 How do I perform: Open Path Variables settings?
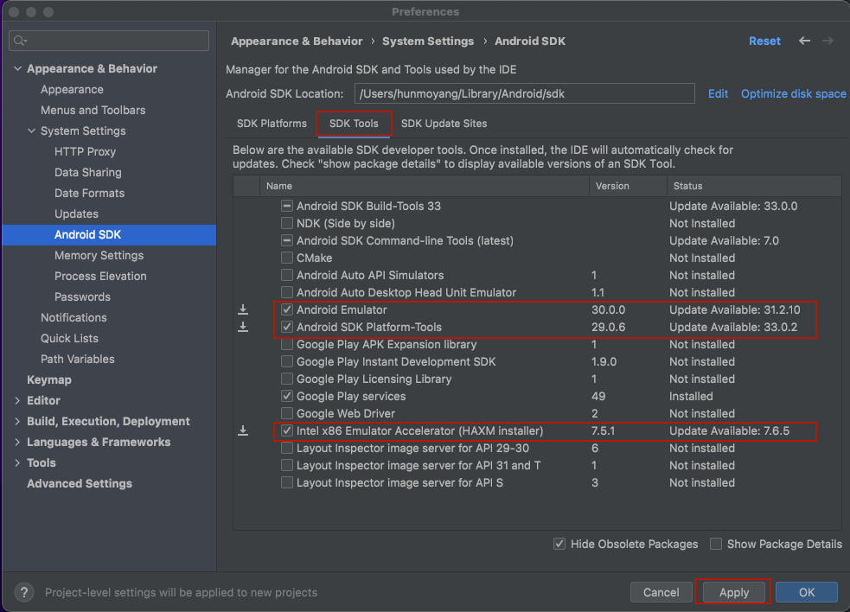tap(78, 360)
